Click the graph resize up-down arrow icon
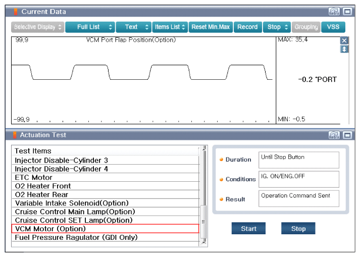 (x=344, y=49)
